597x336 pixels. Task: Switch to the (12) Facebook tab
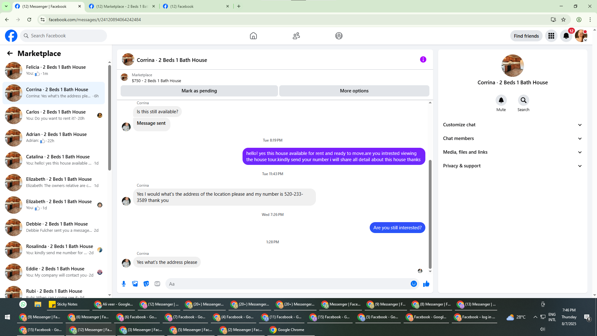(x=197, y=6)
